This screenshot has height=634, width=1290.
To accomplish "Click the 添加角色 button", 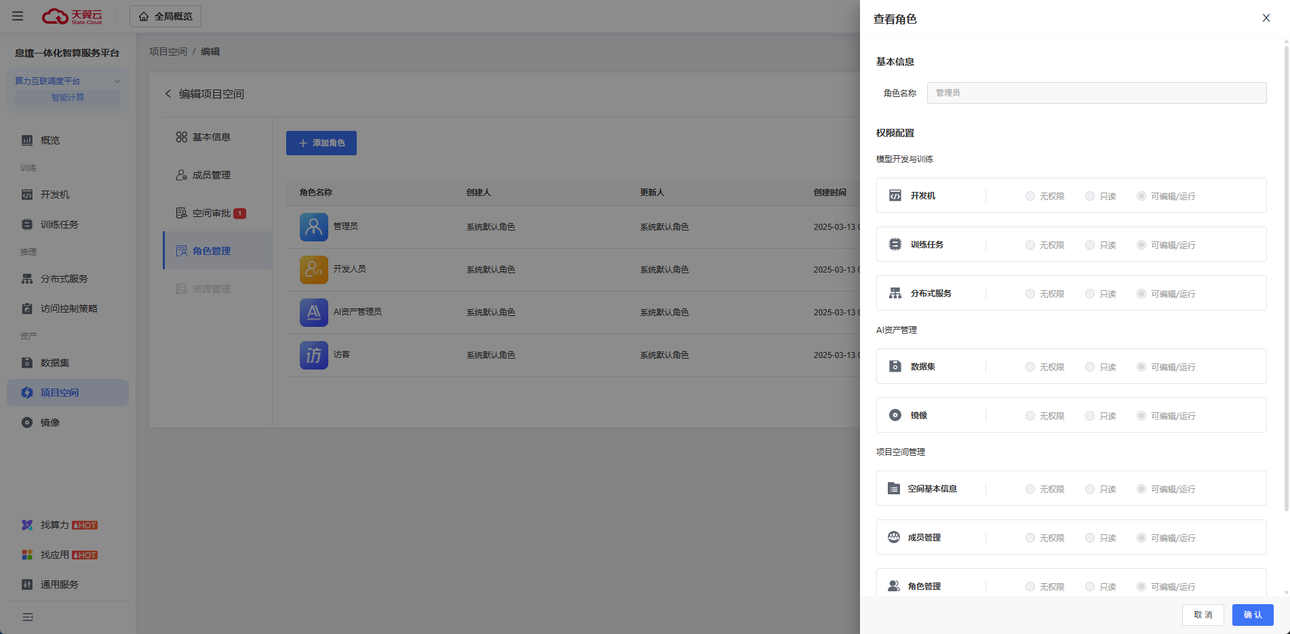I will (x=321, y=143).
